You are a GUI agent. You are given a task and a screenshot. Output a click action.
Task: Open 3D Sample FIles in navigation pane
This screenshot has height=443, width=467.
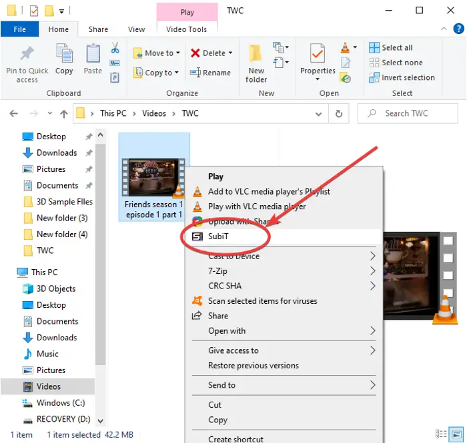(x=65, y=202)
